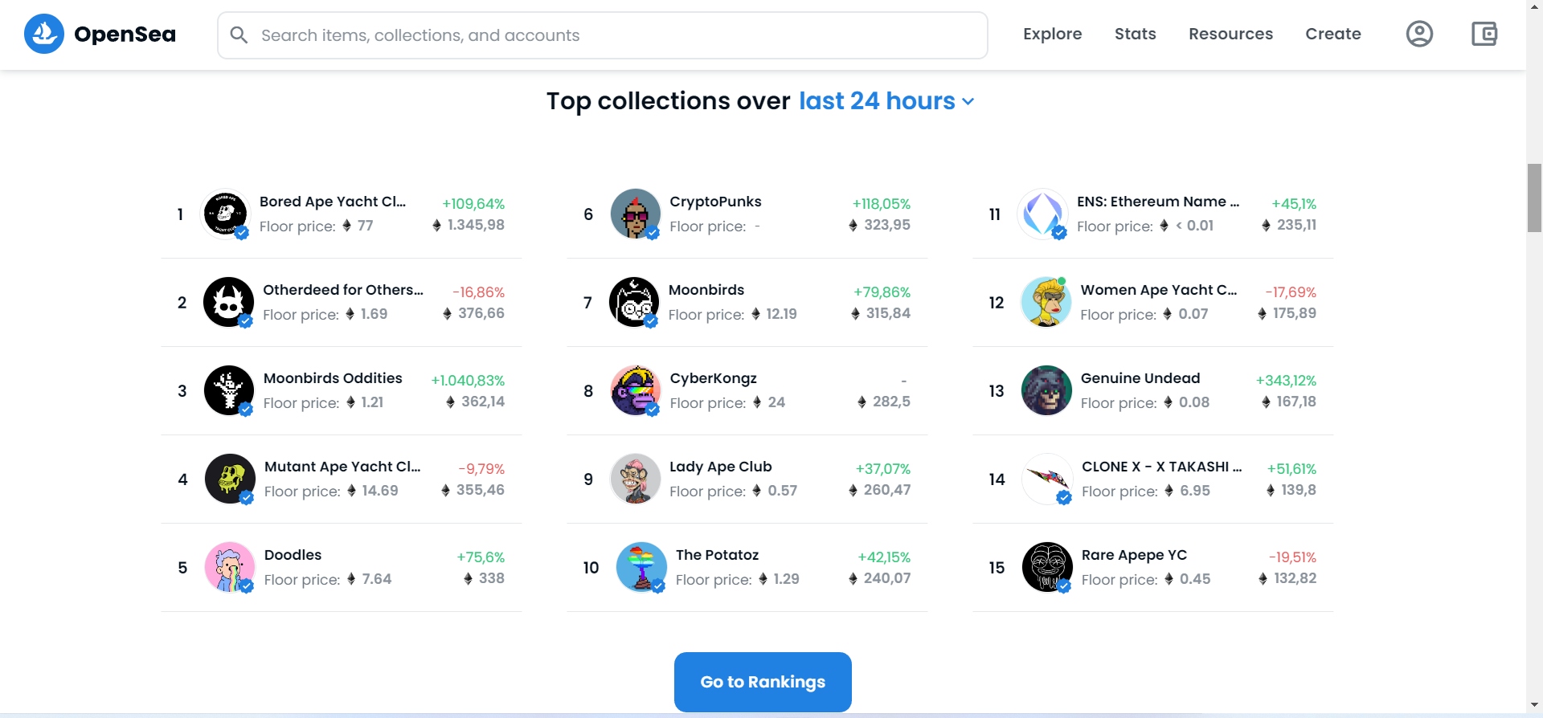1543x718 pixels.
Task: Click the CLONE X avatar
Action: pos(1047,479)
